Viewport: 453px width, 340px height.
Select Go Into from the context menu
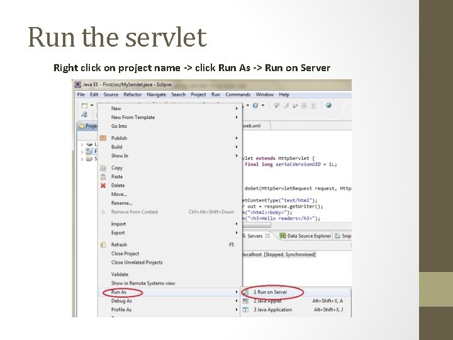170,126
